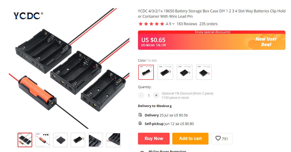Open the last gallery thumbnail image

pyautogui.click(x=113, y=140)
